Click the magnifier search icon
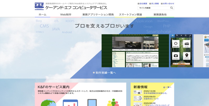This screenshot has width=209, height=106. coord(172,8)
